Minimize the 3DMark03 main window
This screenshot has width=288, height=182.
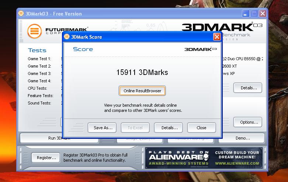click(x=245, y=14)
